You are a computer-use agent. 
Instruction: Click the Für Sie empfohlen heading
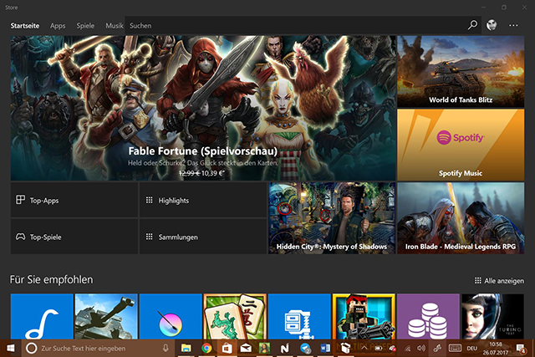point(51,279)
